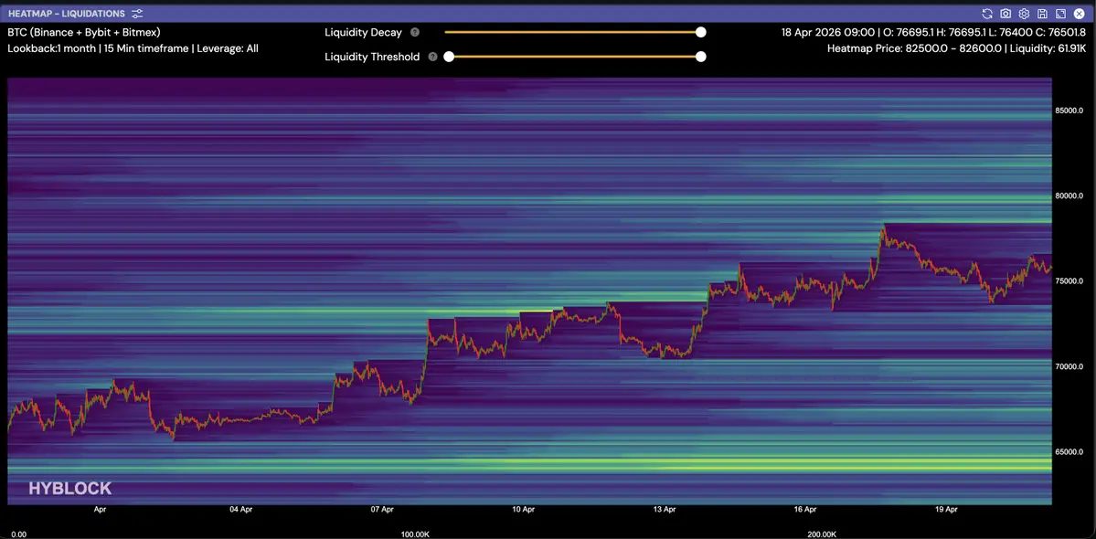Click the 07 Apr date label

[x=382, y=510]
